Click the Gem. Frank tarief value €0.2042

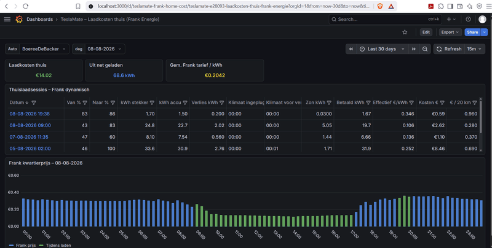pos(215,76)
